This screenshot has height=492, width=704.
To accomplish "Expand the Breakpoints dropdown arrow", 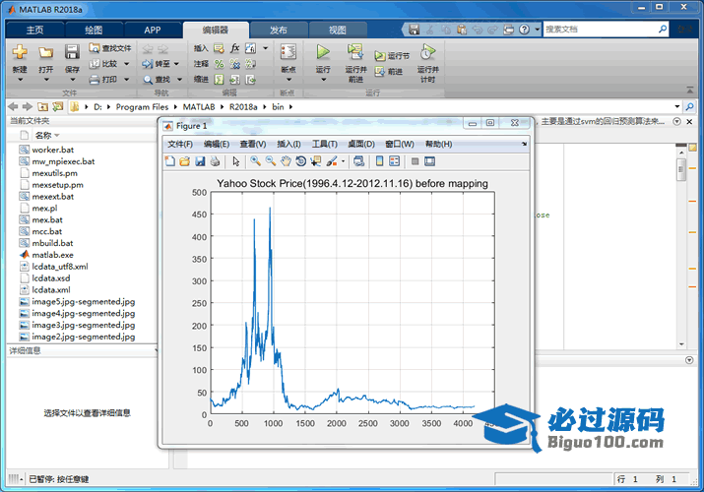I will point(288,80).
